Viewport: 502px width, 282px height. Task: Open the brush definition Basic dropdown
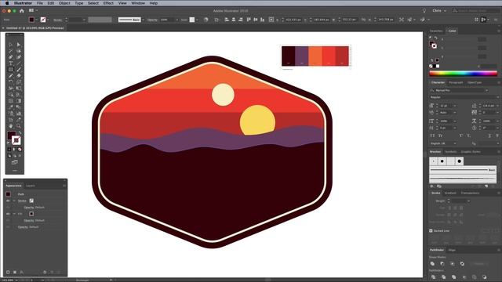(x=143, y=20)
